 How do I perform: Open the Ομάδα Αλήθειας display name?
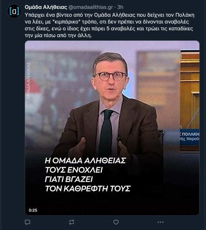point(46,7)
